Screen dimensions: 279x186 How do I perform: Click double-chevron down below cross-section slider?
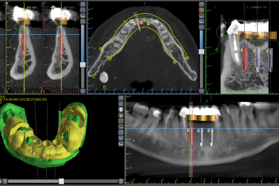[83, 91]
